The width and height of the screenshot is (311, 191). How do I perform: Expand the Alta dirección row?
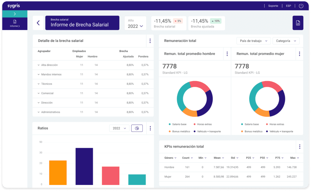pos(39,65)
